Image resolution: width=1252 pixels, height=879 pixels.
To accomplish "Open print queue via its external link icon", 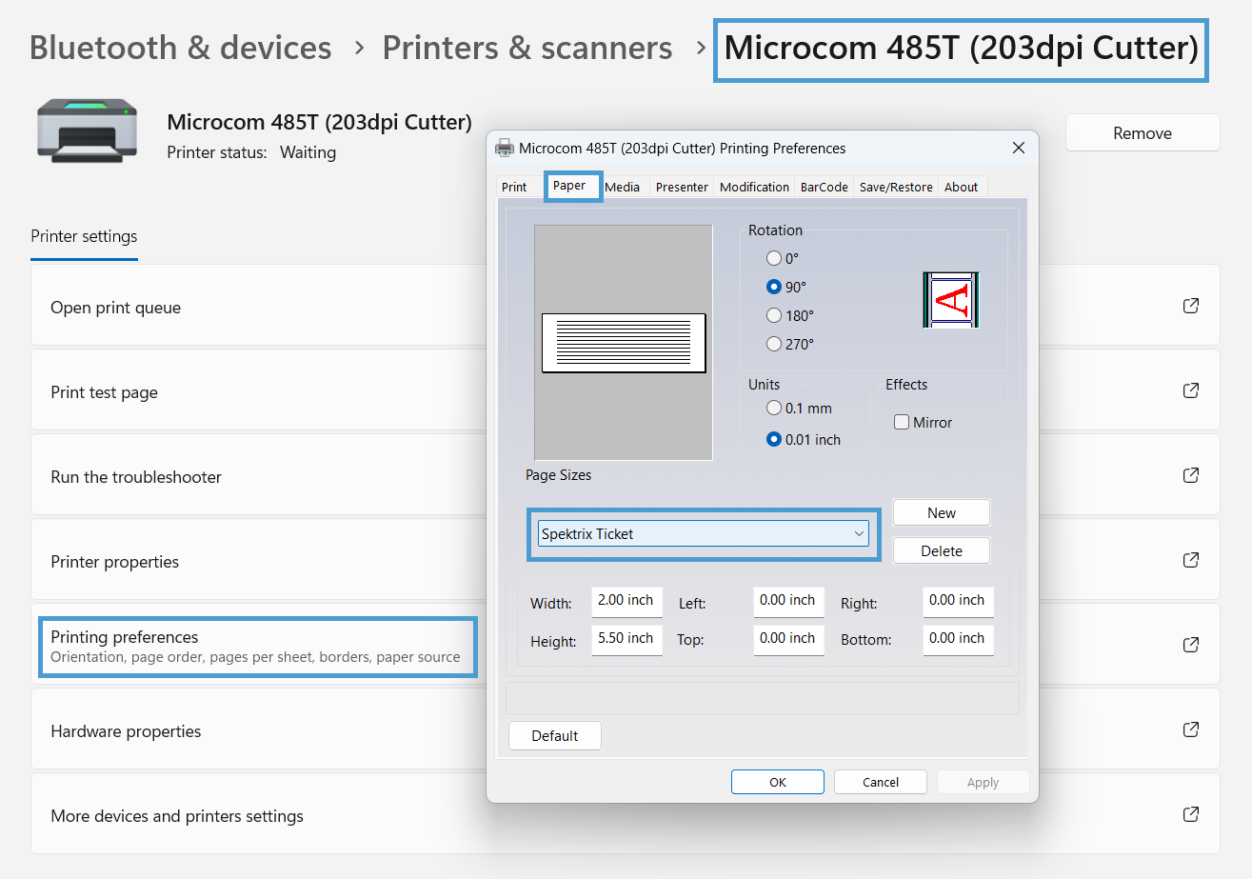I will [1191, 306].
